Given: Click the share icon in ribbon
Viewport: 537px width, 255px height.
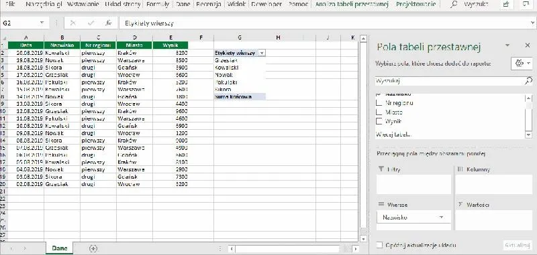Looking at the screenshot, I should pyautogui.click(x=506, y=5).
